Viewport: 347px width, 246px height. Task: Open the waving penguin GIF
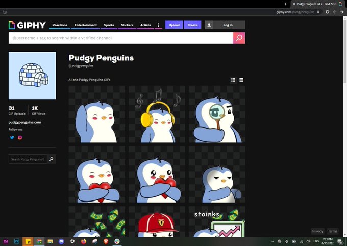click(x=97, y=114)
